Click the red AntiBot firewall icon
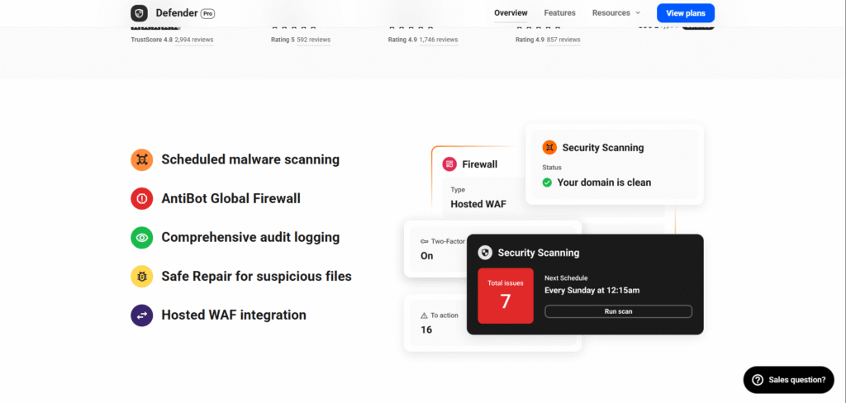This screenshot has height=403, width=846. point(142,198)
